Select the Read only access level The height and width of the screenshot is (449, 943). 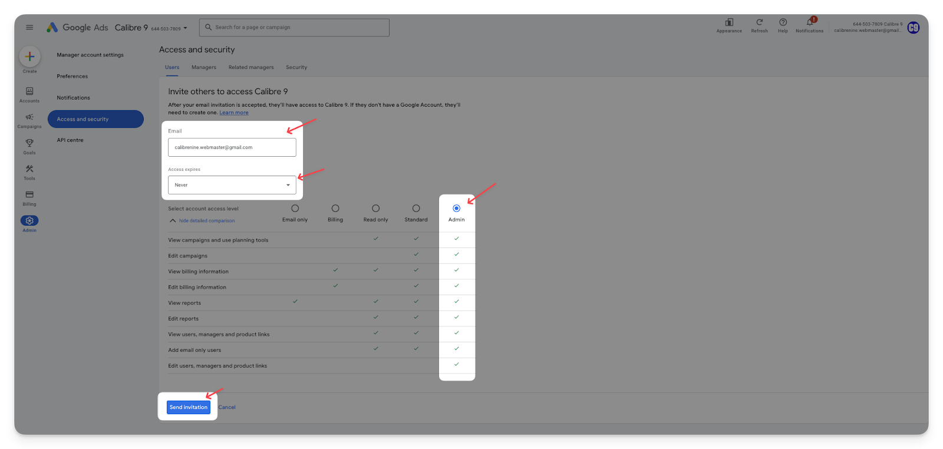tap(375, 209)
